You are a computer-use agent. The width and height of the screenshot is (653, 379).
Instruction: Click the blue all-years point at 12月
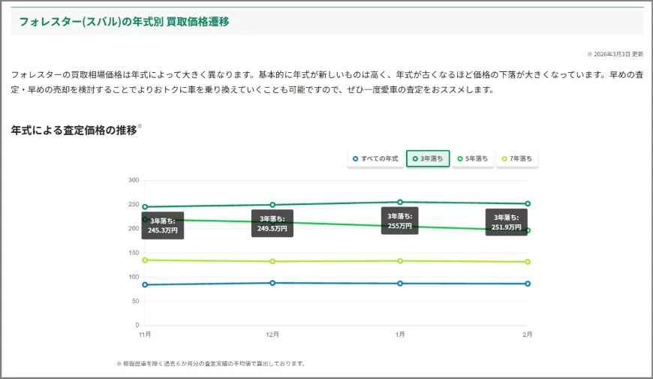tap(272, 283)
